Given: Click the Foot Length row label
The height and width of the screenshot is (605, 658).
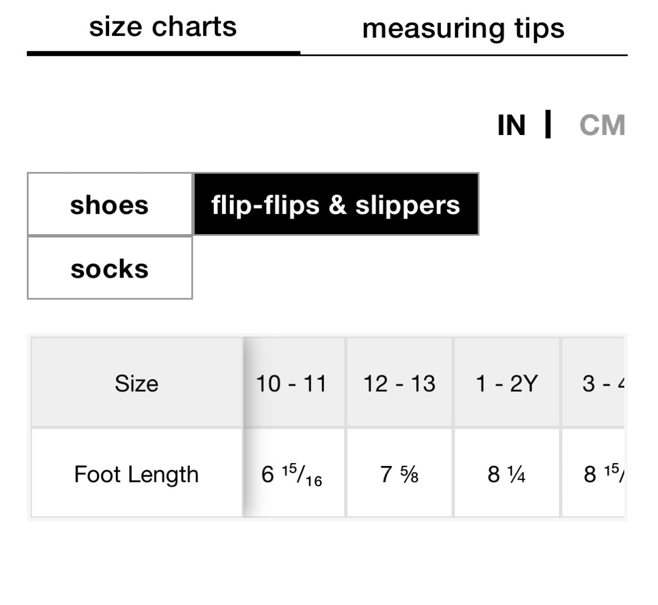Looking at the screenshot, I should point(137,474).
